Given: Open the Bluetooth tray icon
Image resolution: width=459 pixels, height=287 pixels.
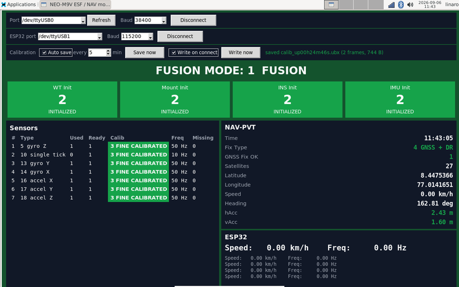Looking at the screenshot, I should 400,5.
